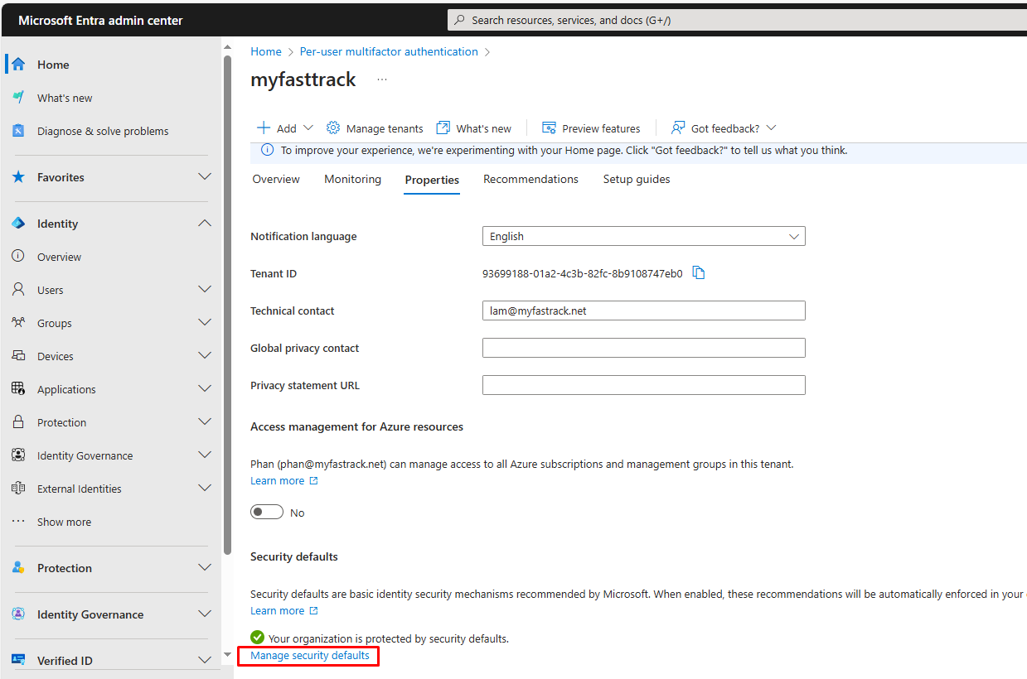The width and height of the screenshot is (1027, 679).
Task: Open the Notification language dropdown
Action: pyautogui.click(x=644, y=236)
